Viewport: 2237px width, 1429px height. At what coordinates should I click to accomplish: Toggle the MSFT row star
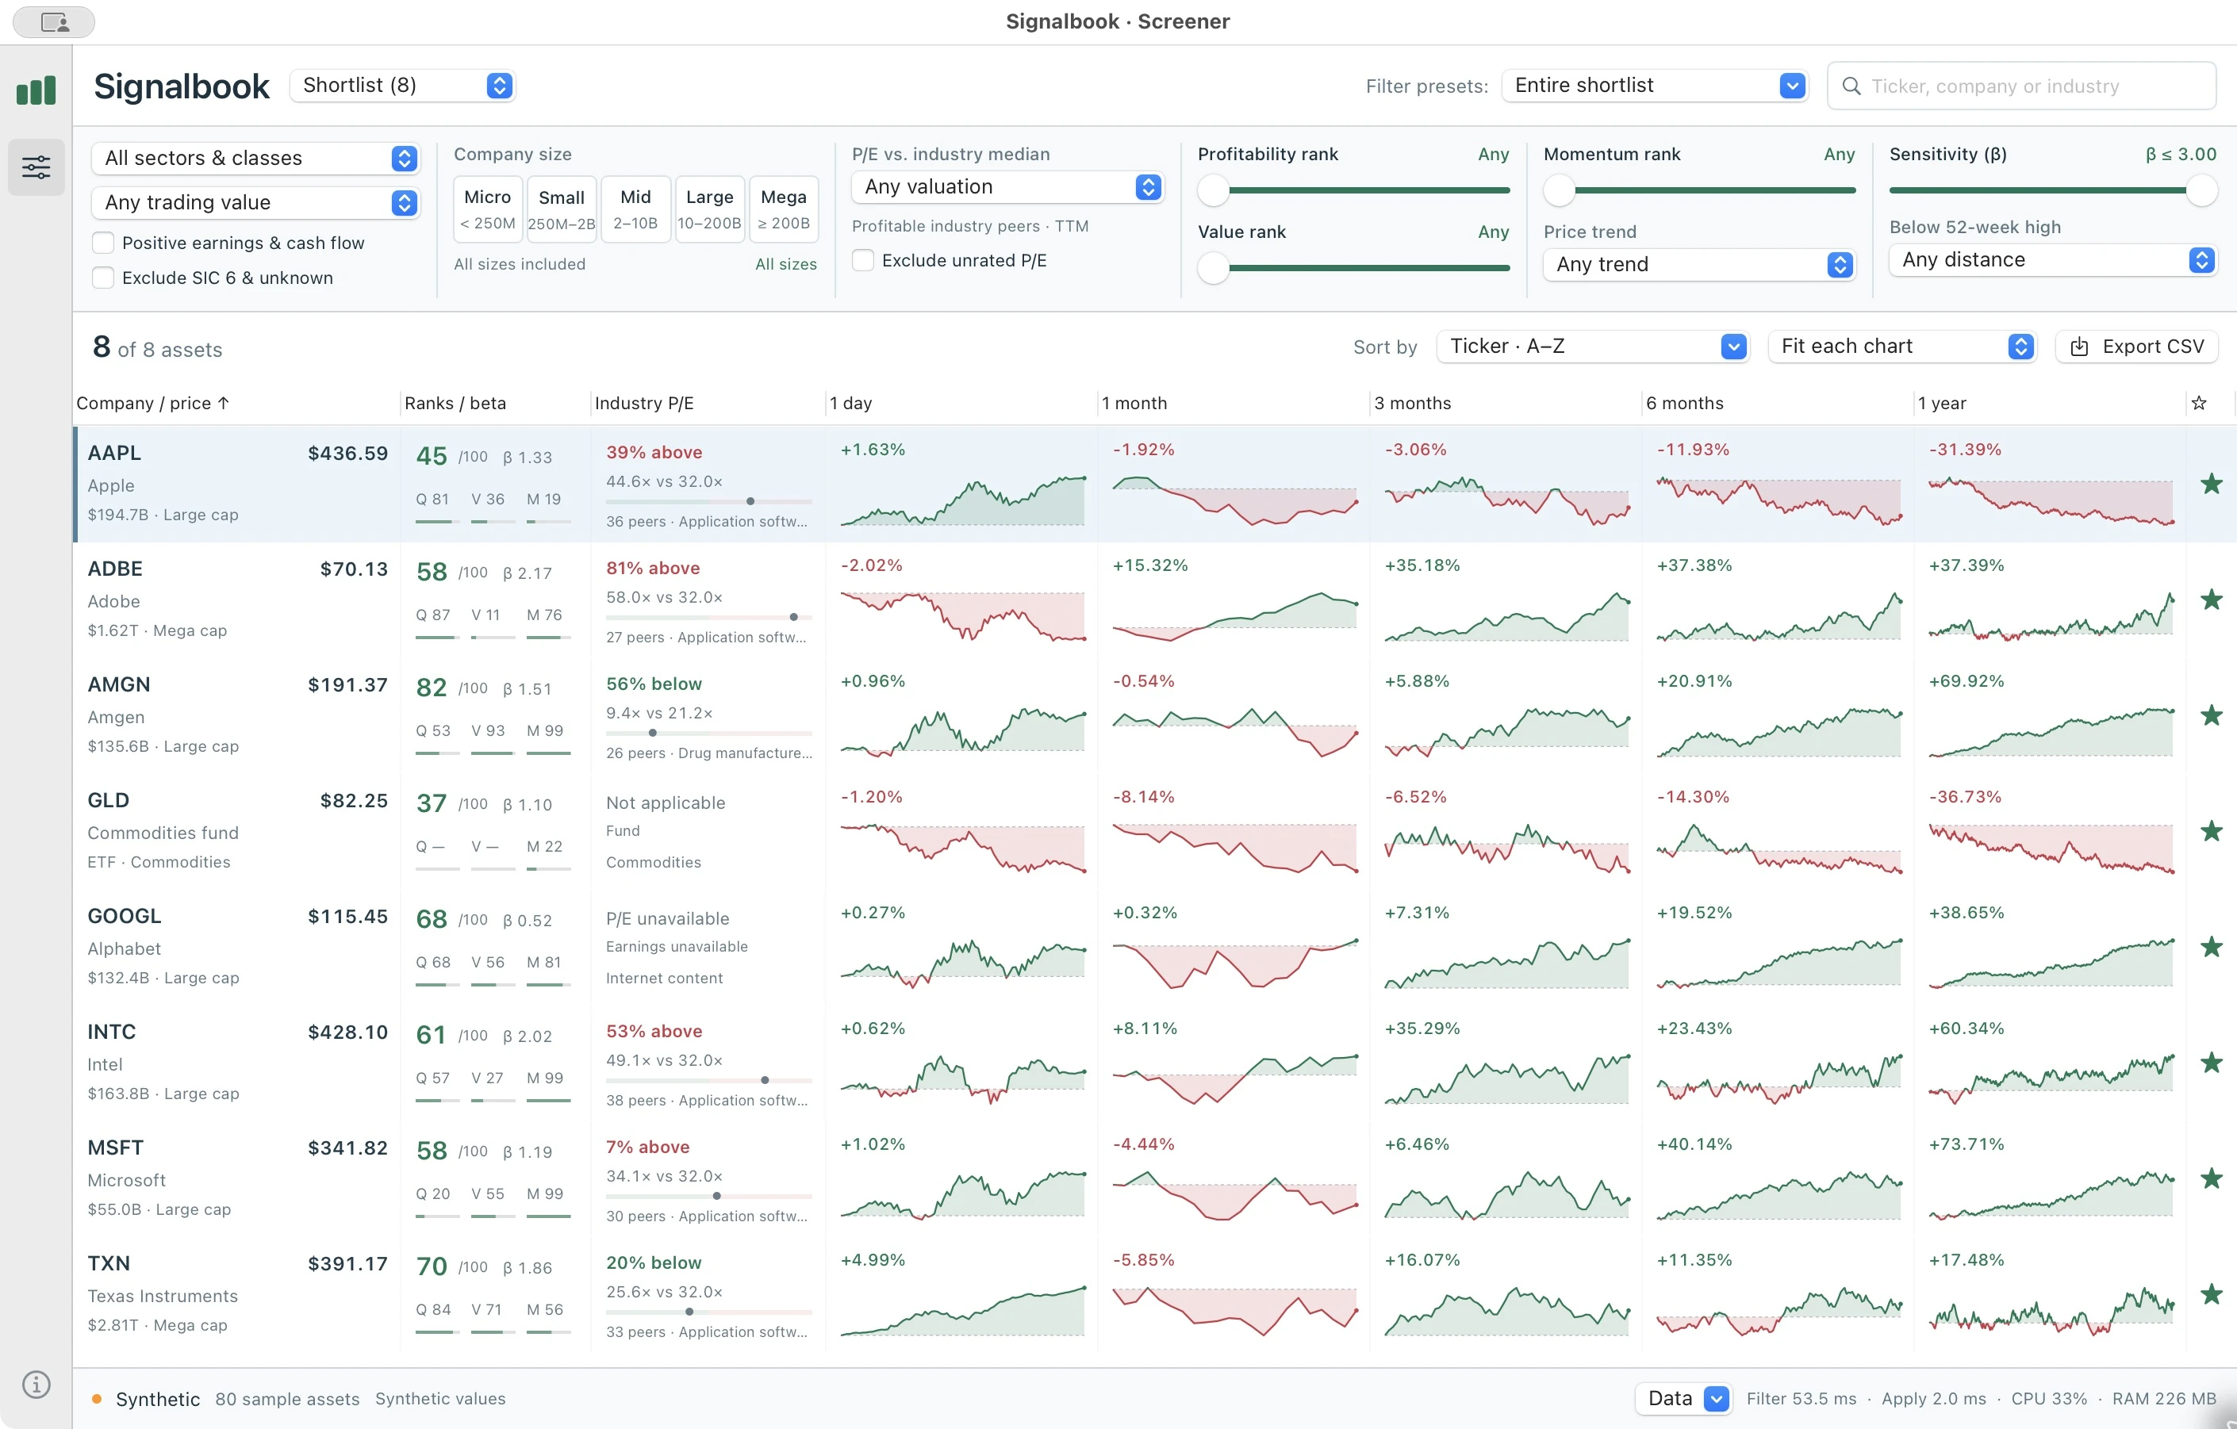[2211, 1178]
